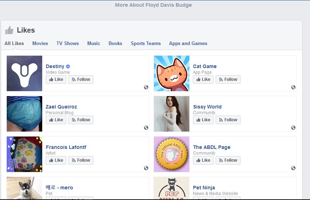This screenshot has height=200, width=310.
Task: Open The ABDL Page title link
Action: pos(212,147)
